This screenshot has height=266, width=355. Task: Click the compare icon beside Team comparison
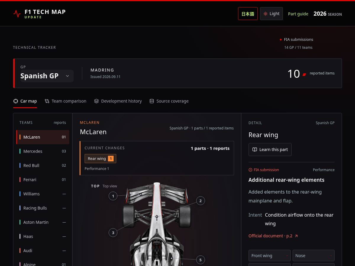(x=47, y=101)
